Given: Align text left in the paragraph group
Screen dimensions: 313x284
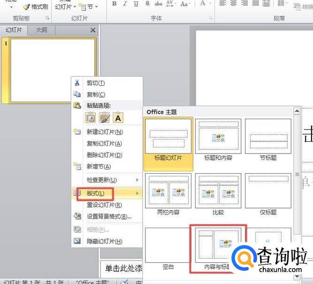Looking at the screenshot, I should tap(222, 3).
